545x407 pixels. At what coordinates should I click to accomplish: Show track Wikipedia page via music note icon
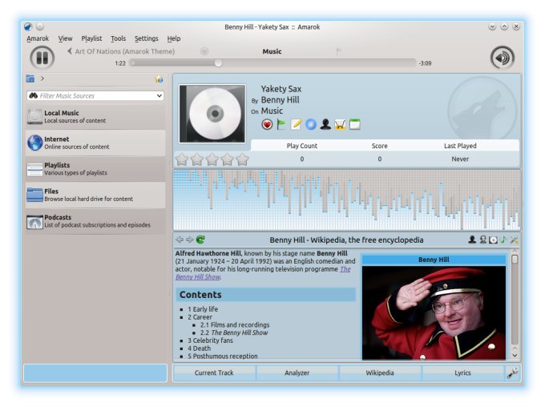(503, 240)
